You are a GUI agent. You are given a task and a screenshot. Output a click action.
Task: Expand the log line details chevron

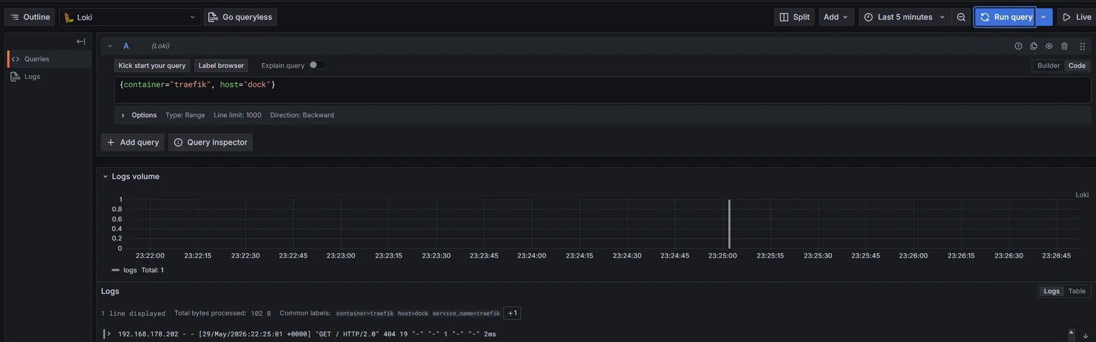(109, 334)
